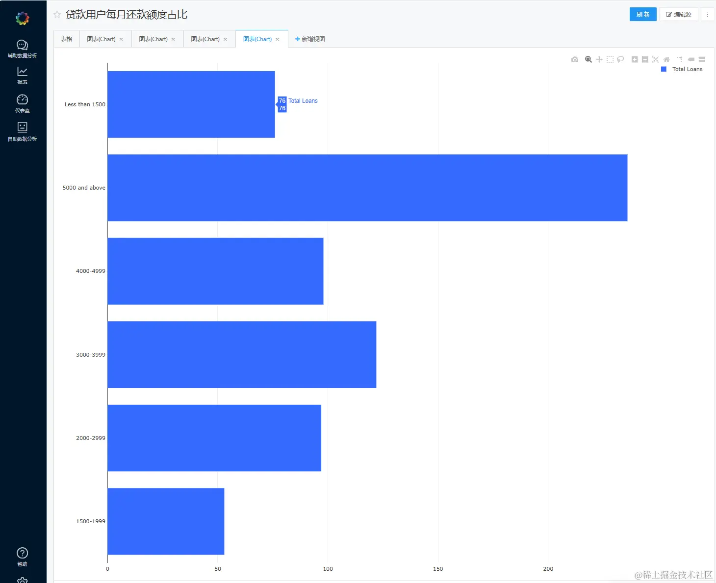Open 帮助 help in the sidebar

(x=23, y=557)
